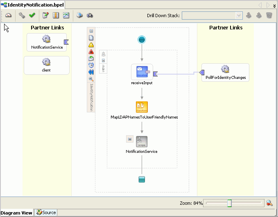Click the monitor gauge icon in toolbar

coord(8,16)
